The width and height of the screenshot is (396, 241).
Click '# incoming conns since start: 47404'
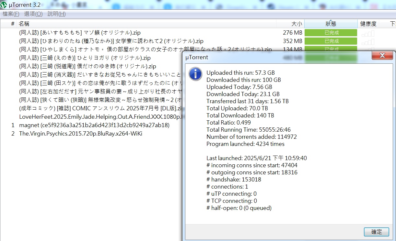252,165
